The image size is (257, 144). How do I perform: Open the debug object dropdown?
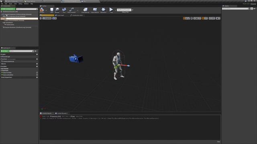click(x=124, y=10)
